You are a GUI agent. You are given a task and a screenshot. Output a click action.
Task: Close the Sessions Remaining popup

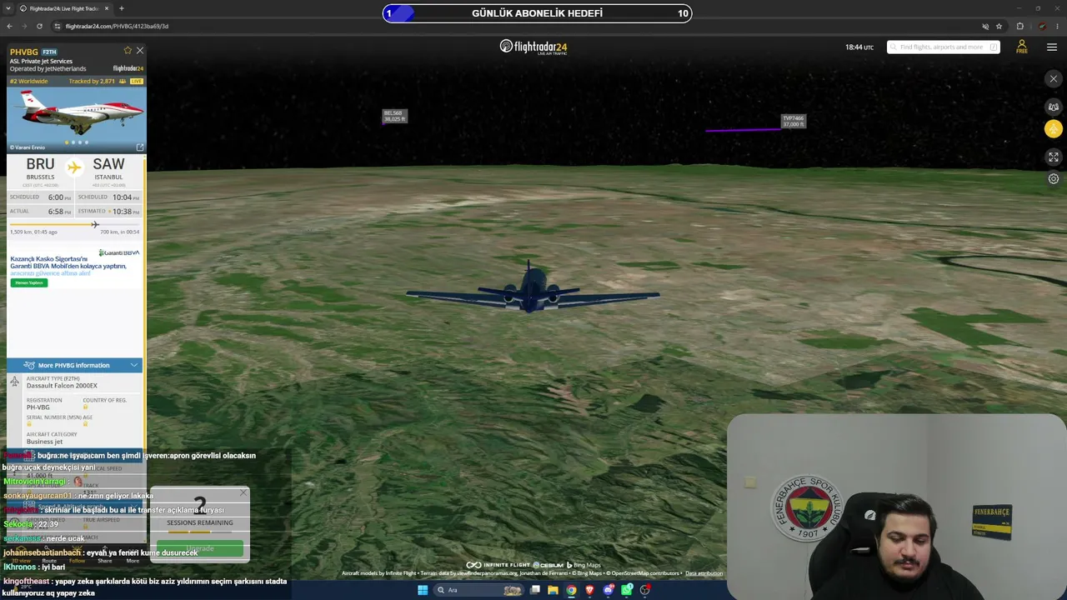243,492
